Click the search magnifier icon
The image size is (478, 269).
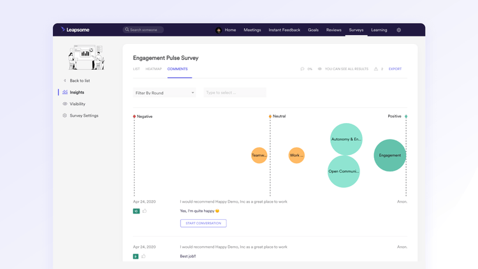coord(127,29)
